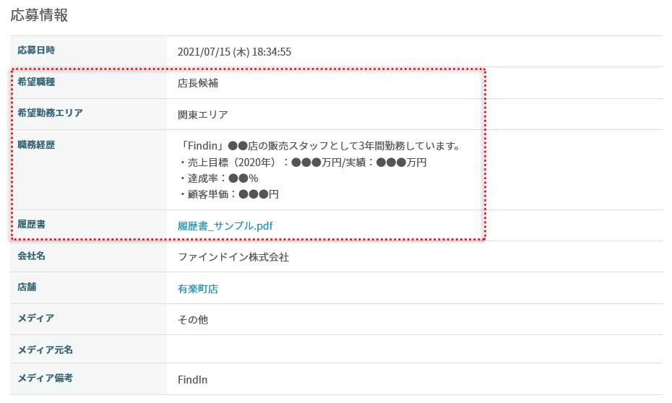
Task: Click the 店長候補 job type value
Action: point(198,83)
